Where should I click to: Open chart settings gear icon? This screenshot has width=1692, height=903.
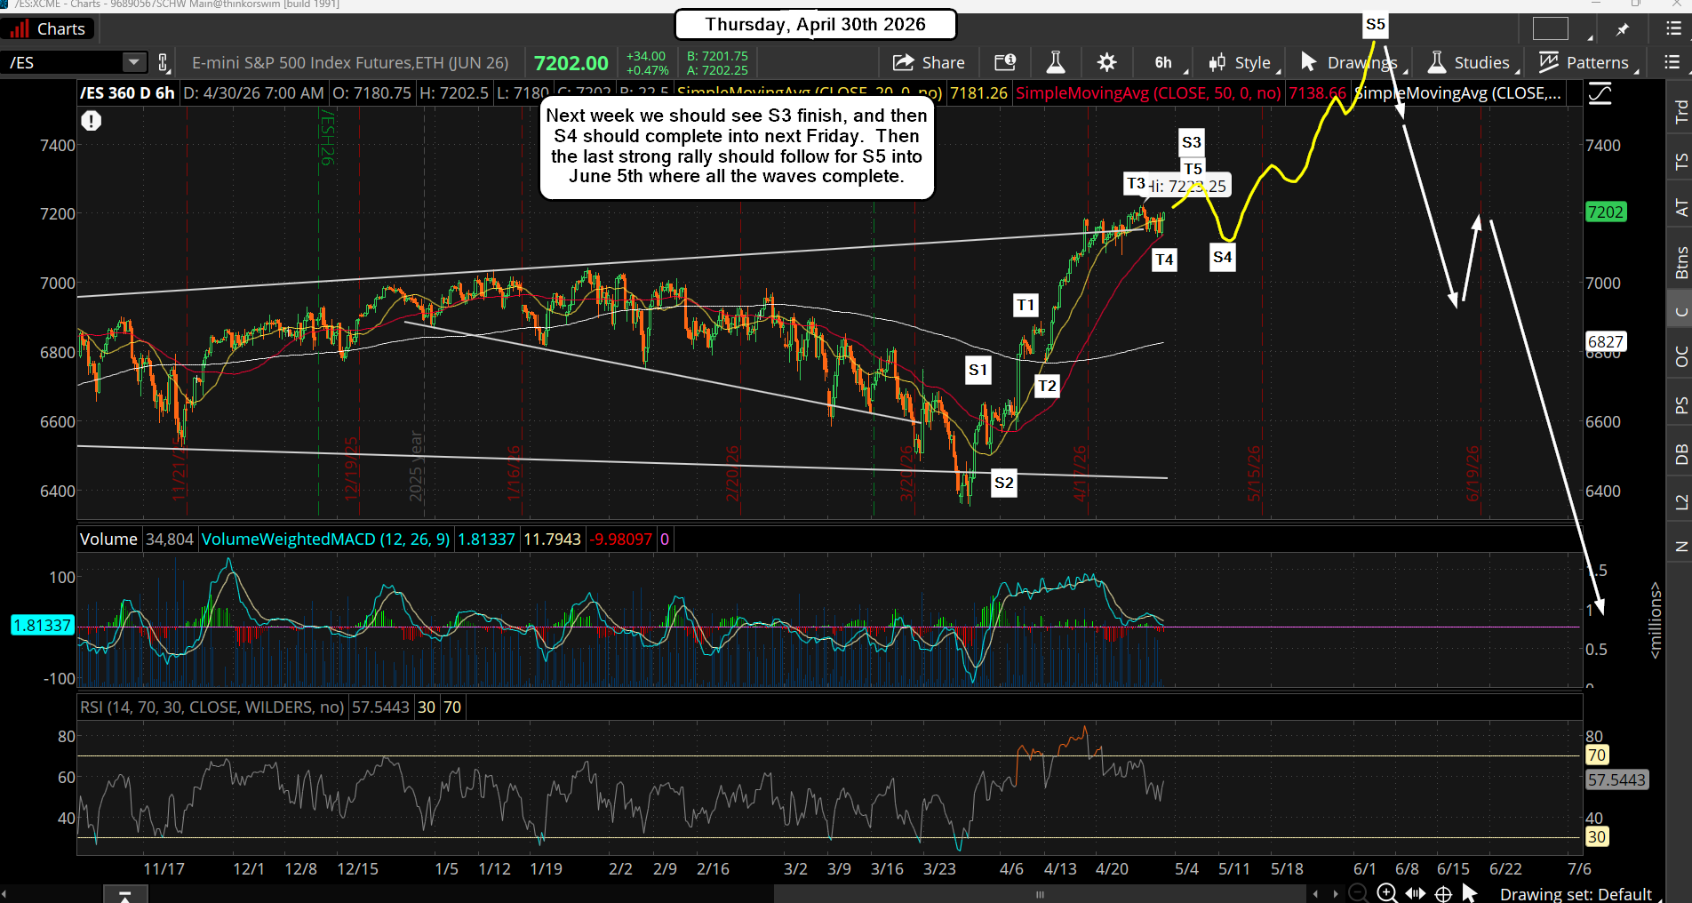coord(1106,62)
